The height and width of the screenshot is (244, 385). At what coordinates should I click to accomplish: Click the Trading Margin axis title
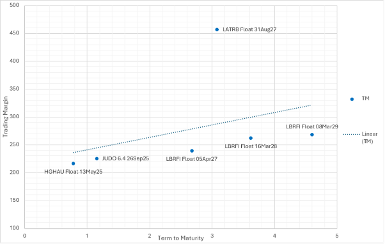(5, 116)
